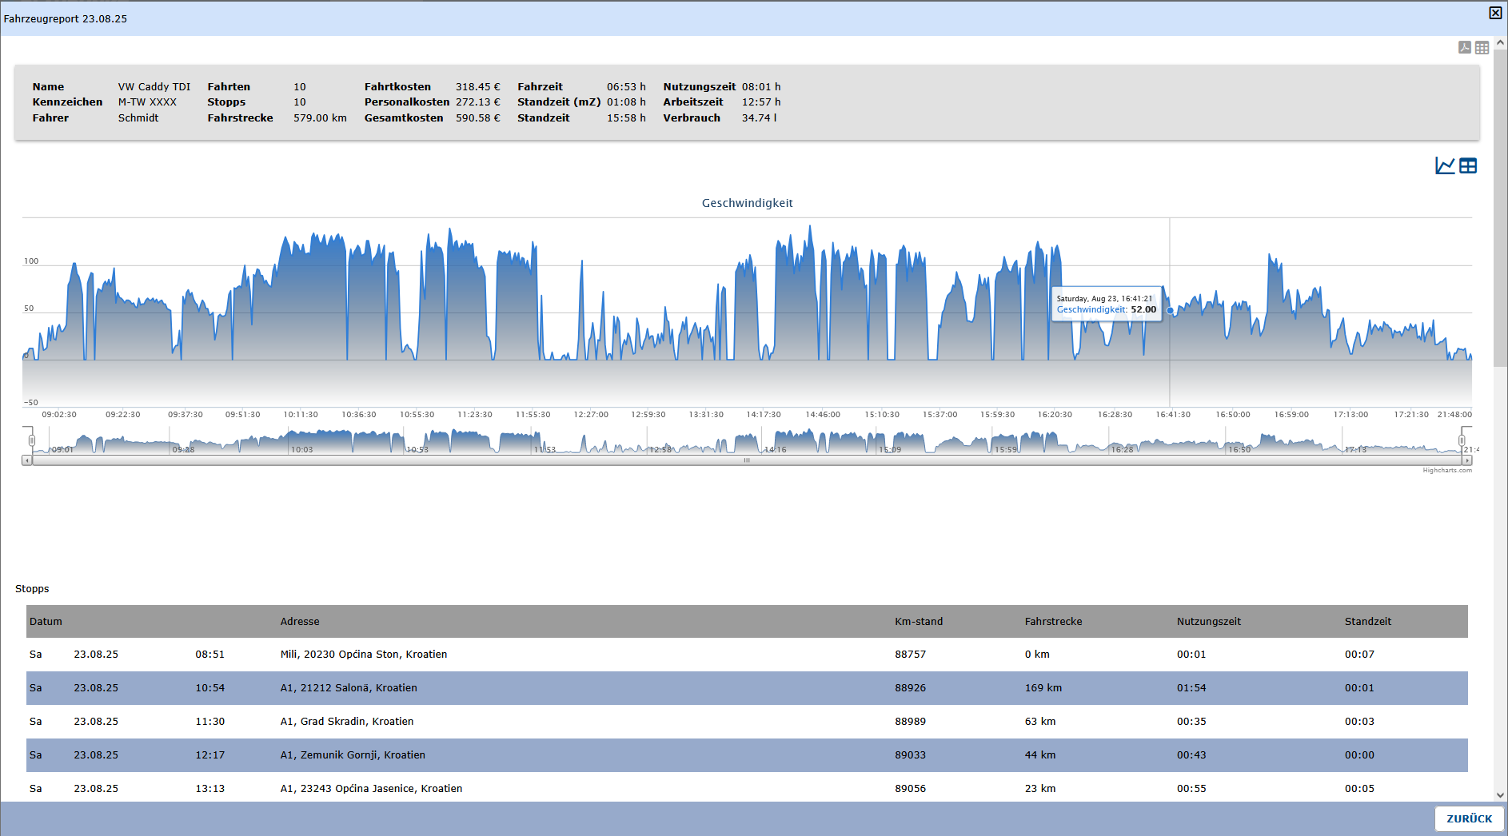Click the Adresse column header
This screenshot has height=836, width=1508.
[300, 622]
